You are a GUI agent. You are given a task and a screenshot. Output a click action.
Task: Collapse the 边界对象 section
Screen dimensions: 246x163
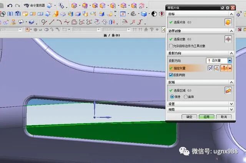(x=231, y=31)
